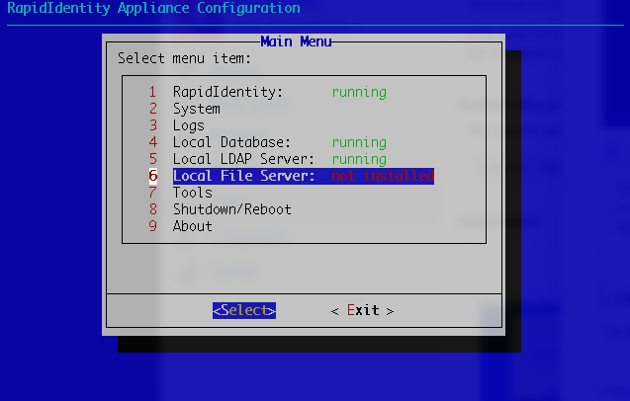Click the Exit button
This screenshot has height=401, width=630.
click(362, 310)
